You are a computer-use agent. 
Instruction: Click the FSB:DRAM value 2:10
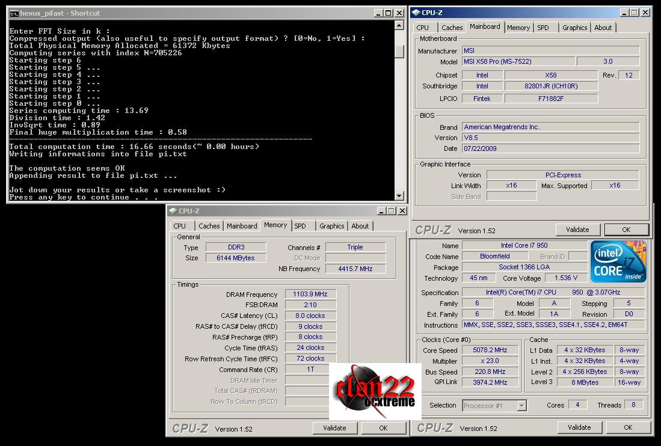point(310,305)
